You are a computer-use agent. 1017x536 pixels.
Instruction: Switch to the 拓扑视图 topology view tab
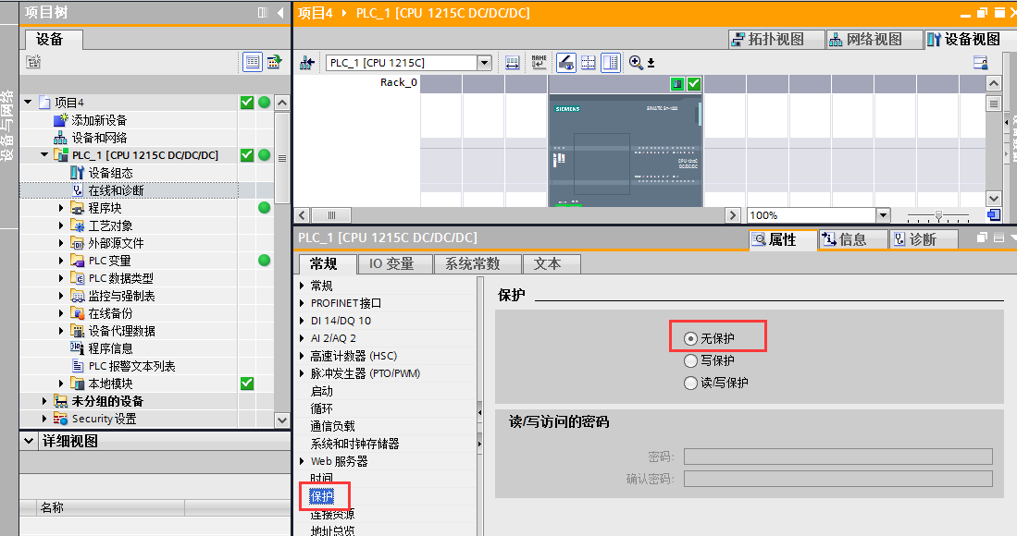click(x=776, y=39)
